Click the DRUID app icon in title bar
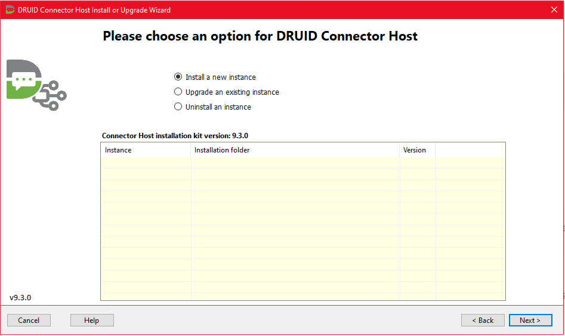The height and width of the screenshot is (336, 565). (x=10, y=10)
